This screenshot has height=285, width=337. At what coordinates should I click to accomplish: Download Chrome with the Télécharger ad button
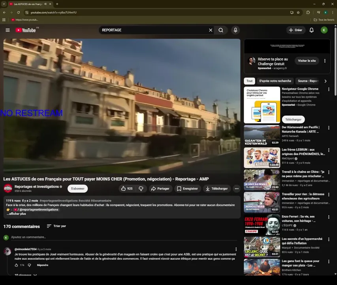pos(293,120)
